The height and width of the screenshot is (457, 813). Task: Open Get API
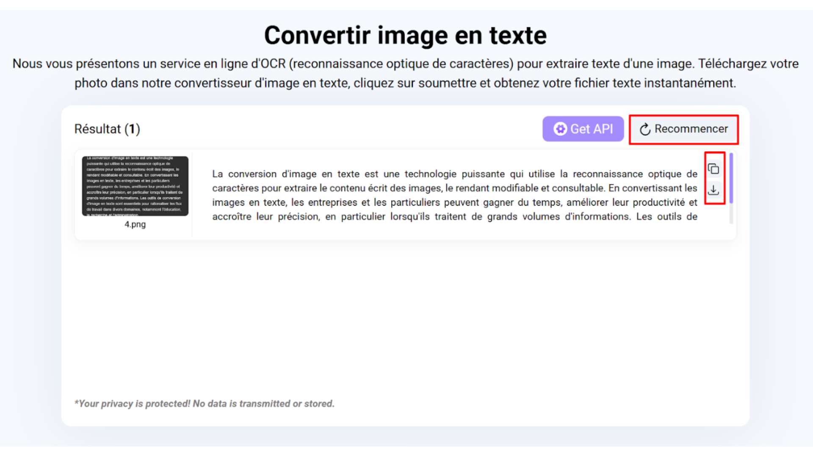[583, 129]
